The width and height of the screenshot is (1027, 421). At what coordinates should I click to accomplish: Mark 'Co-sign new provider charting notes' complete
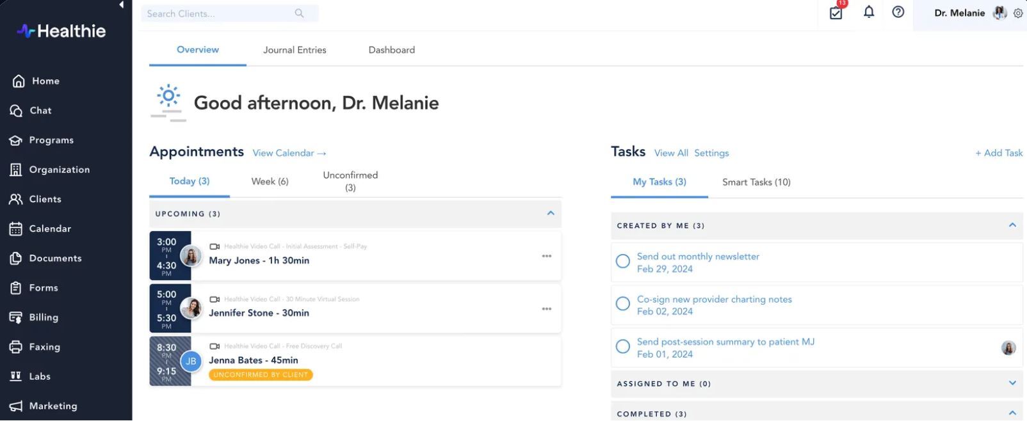click(623, 304)
